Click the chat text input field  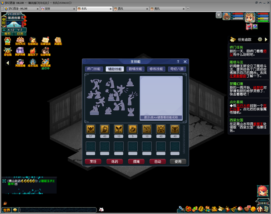click(x=58, y=210)
